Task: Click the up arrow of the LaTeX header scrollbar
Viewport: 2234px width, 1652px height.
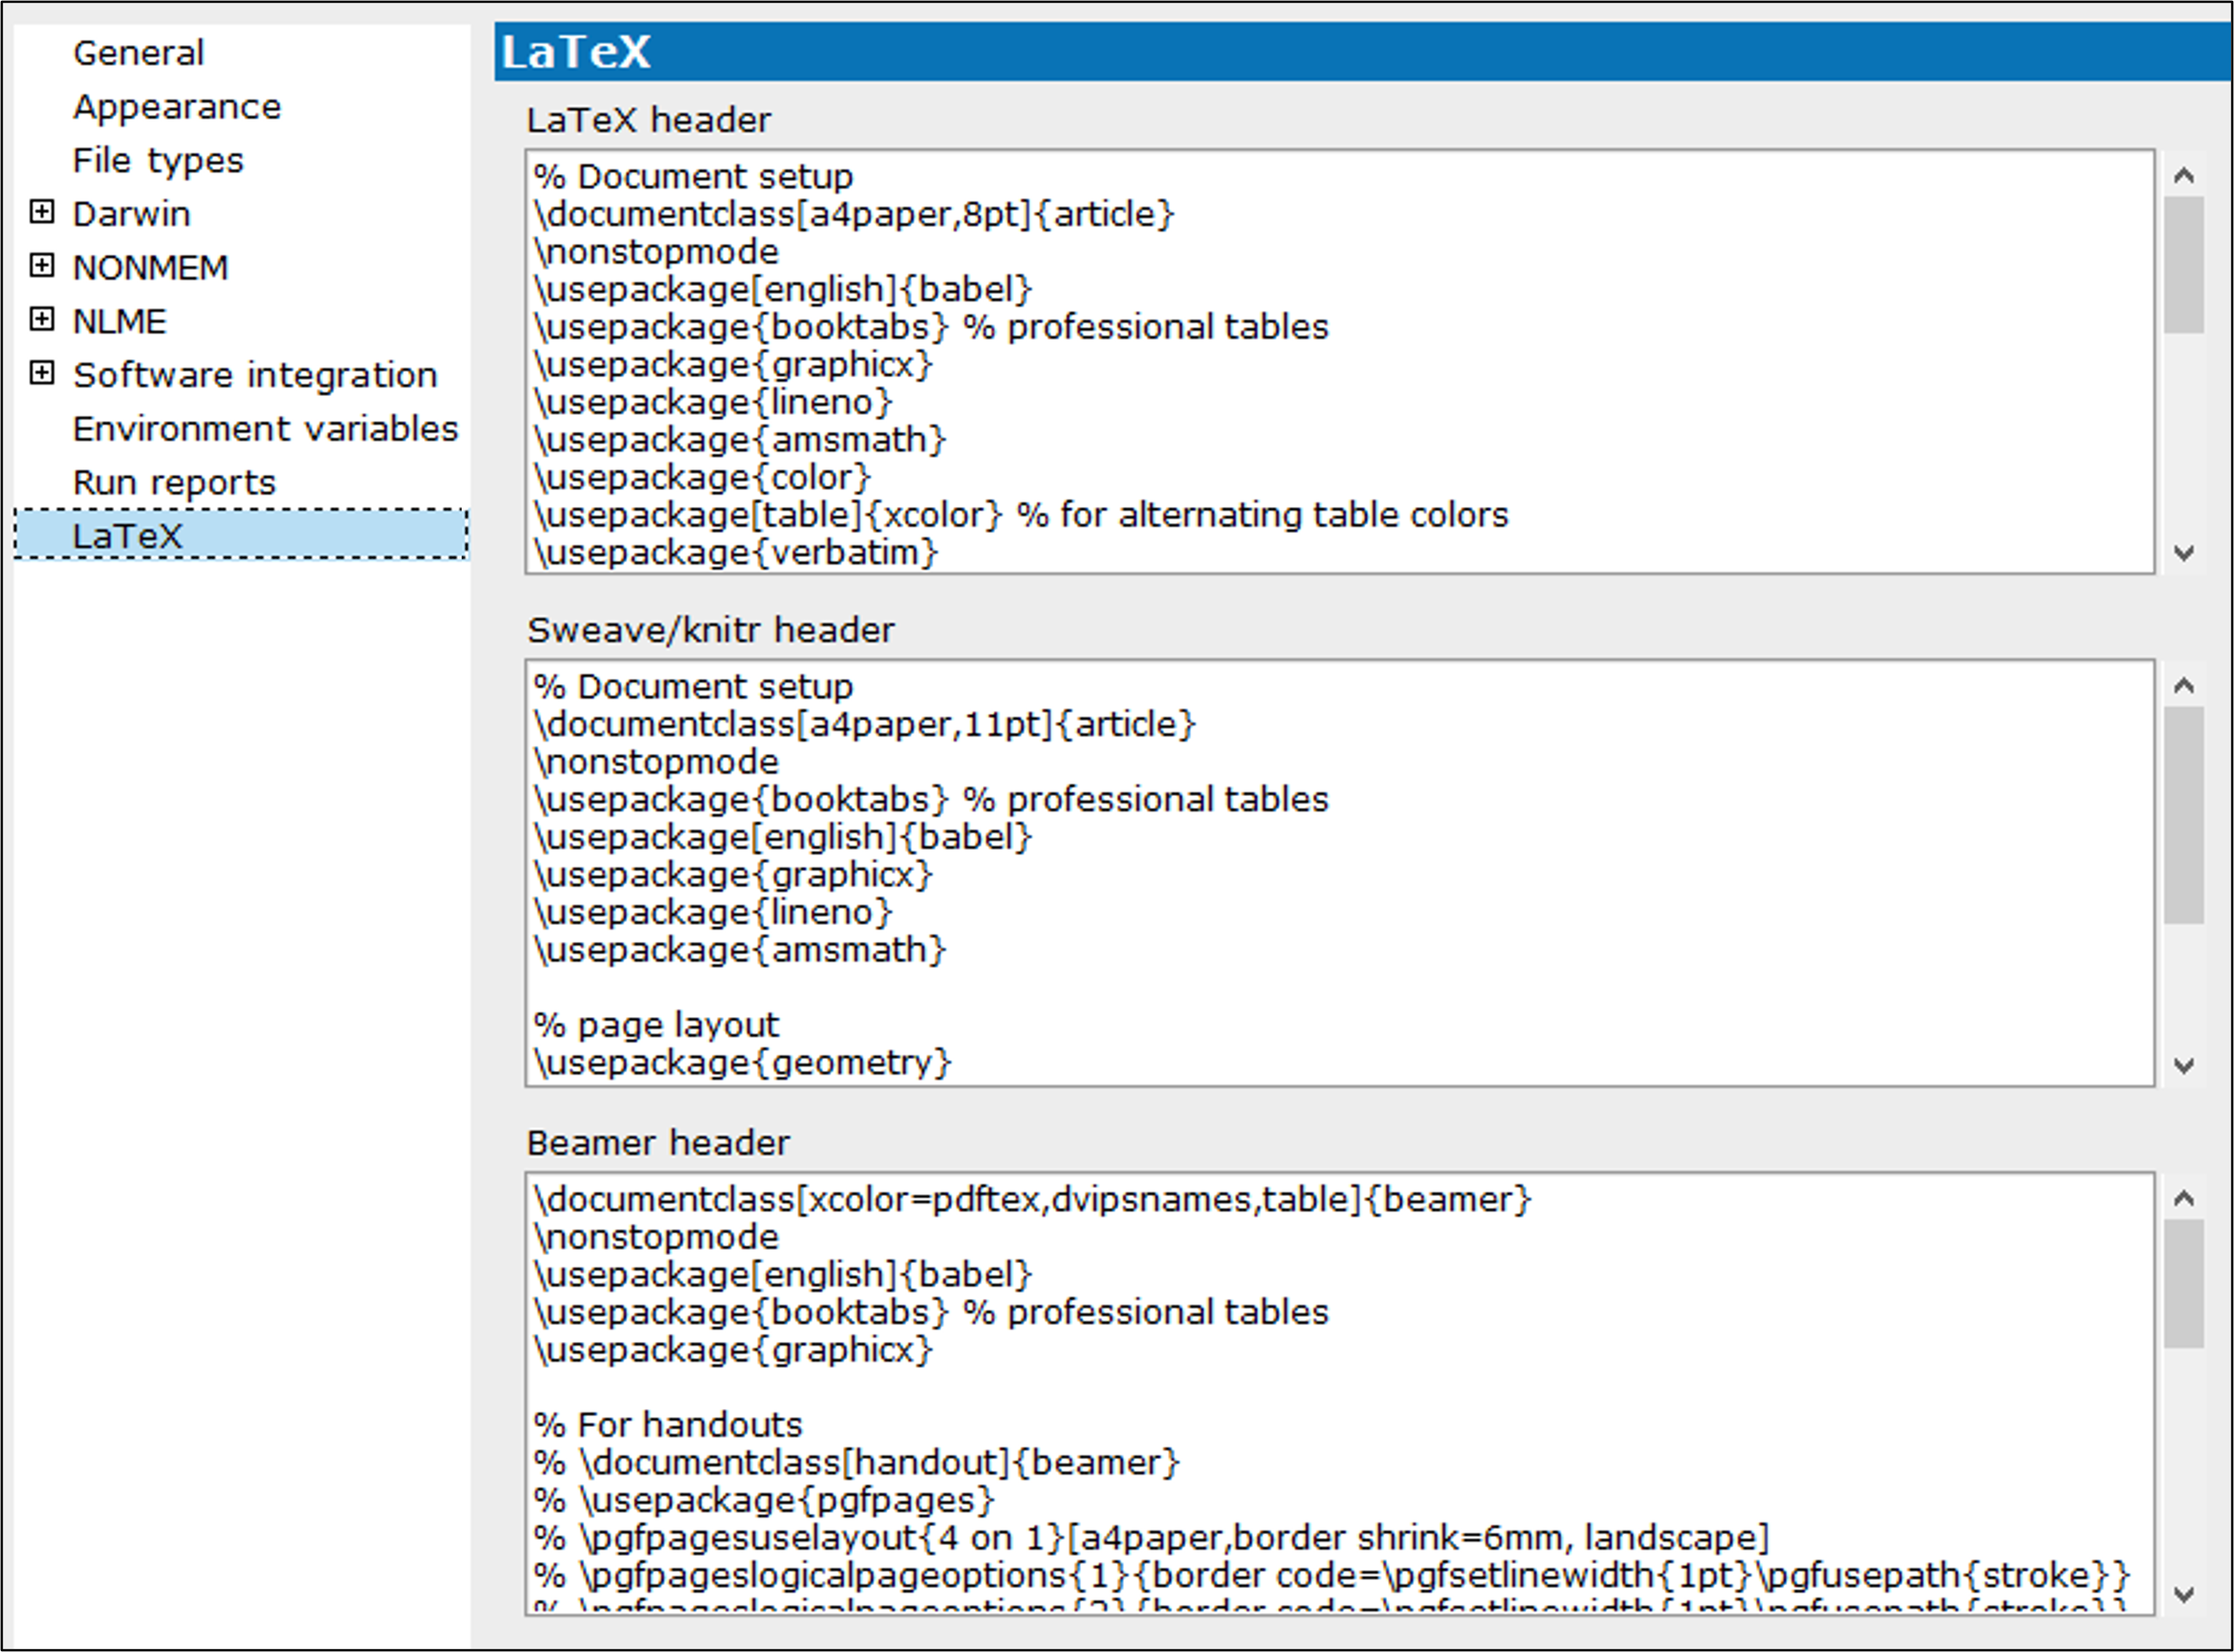Action: (x=2184, y=176)
